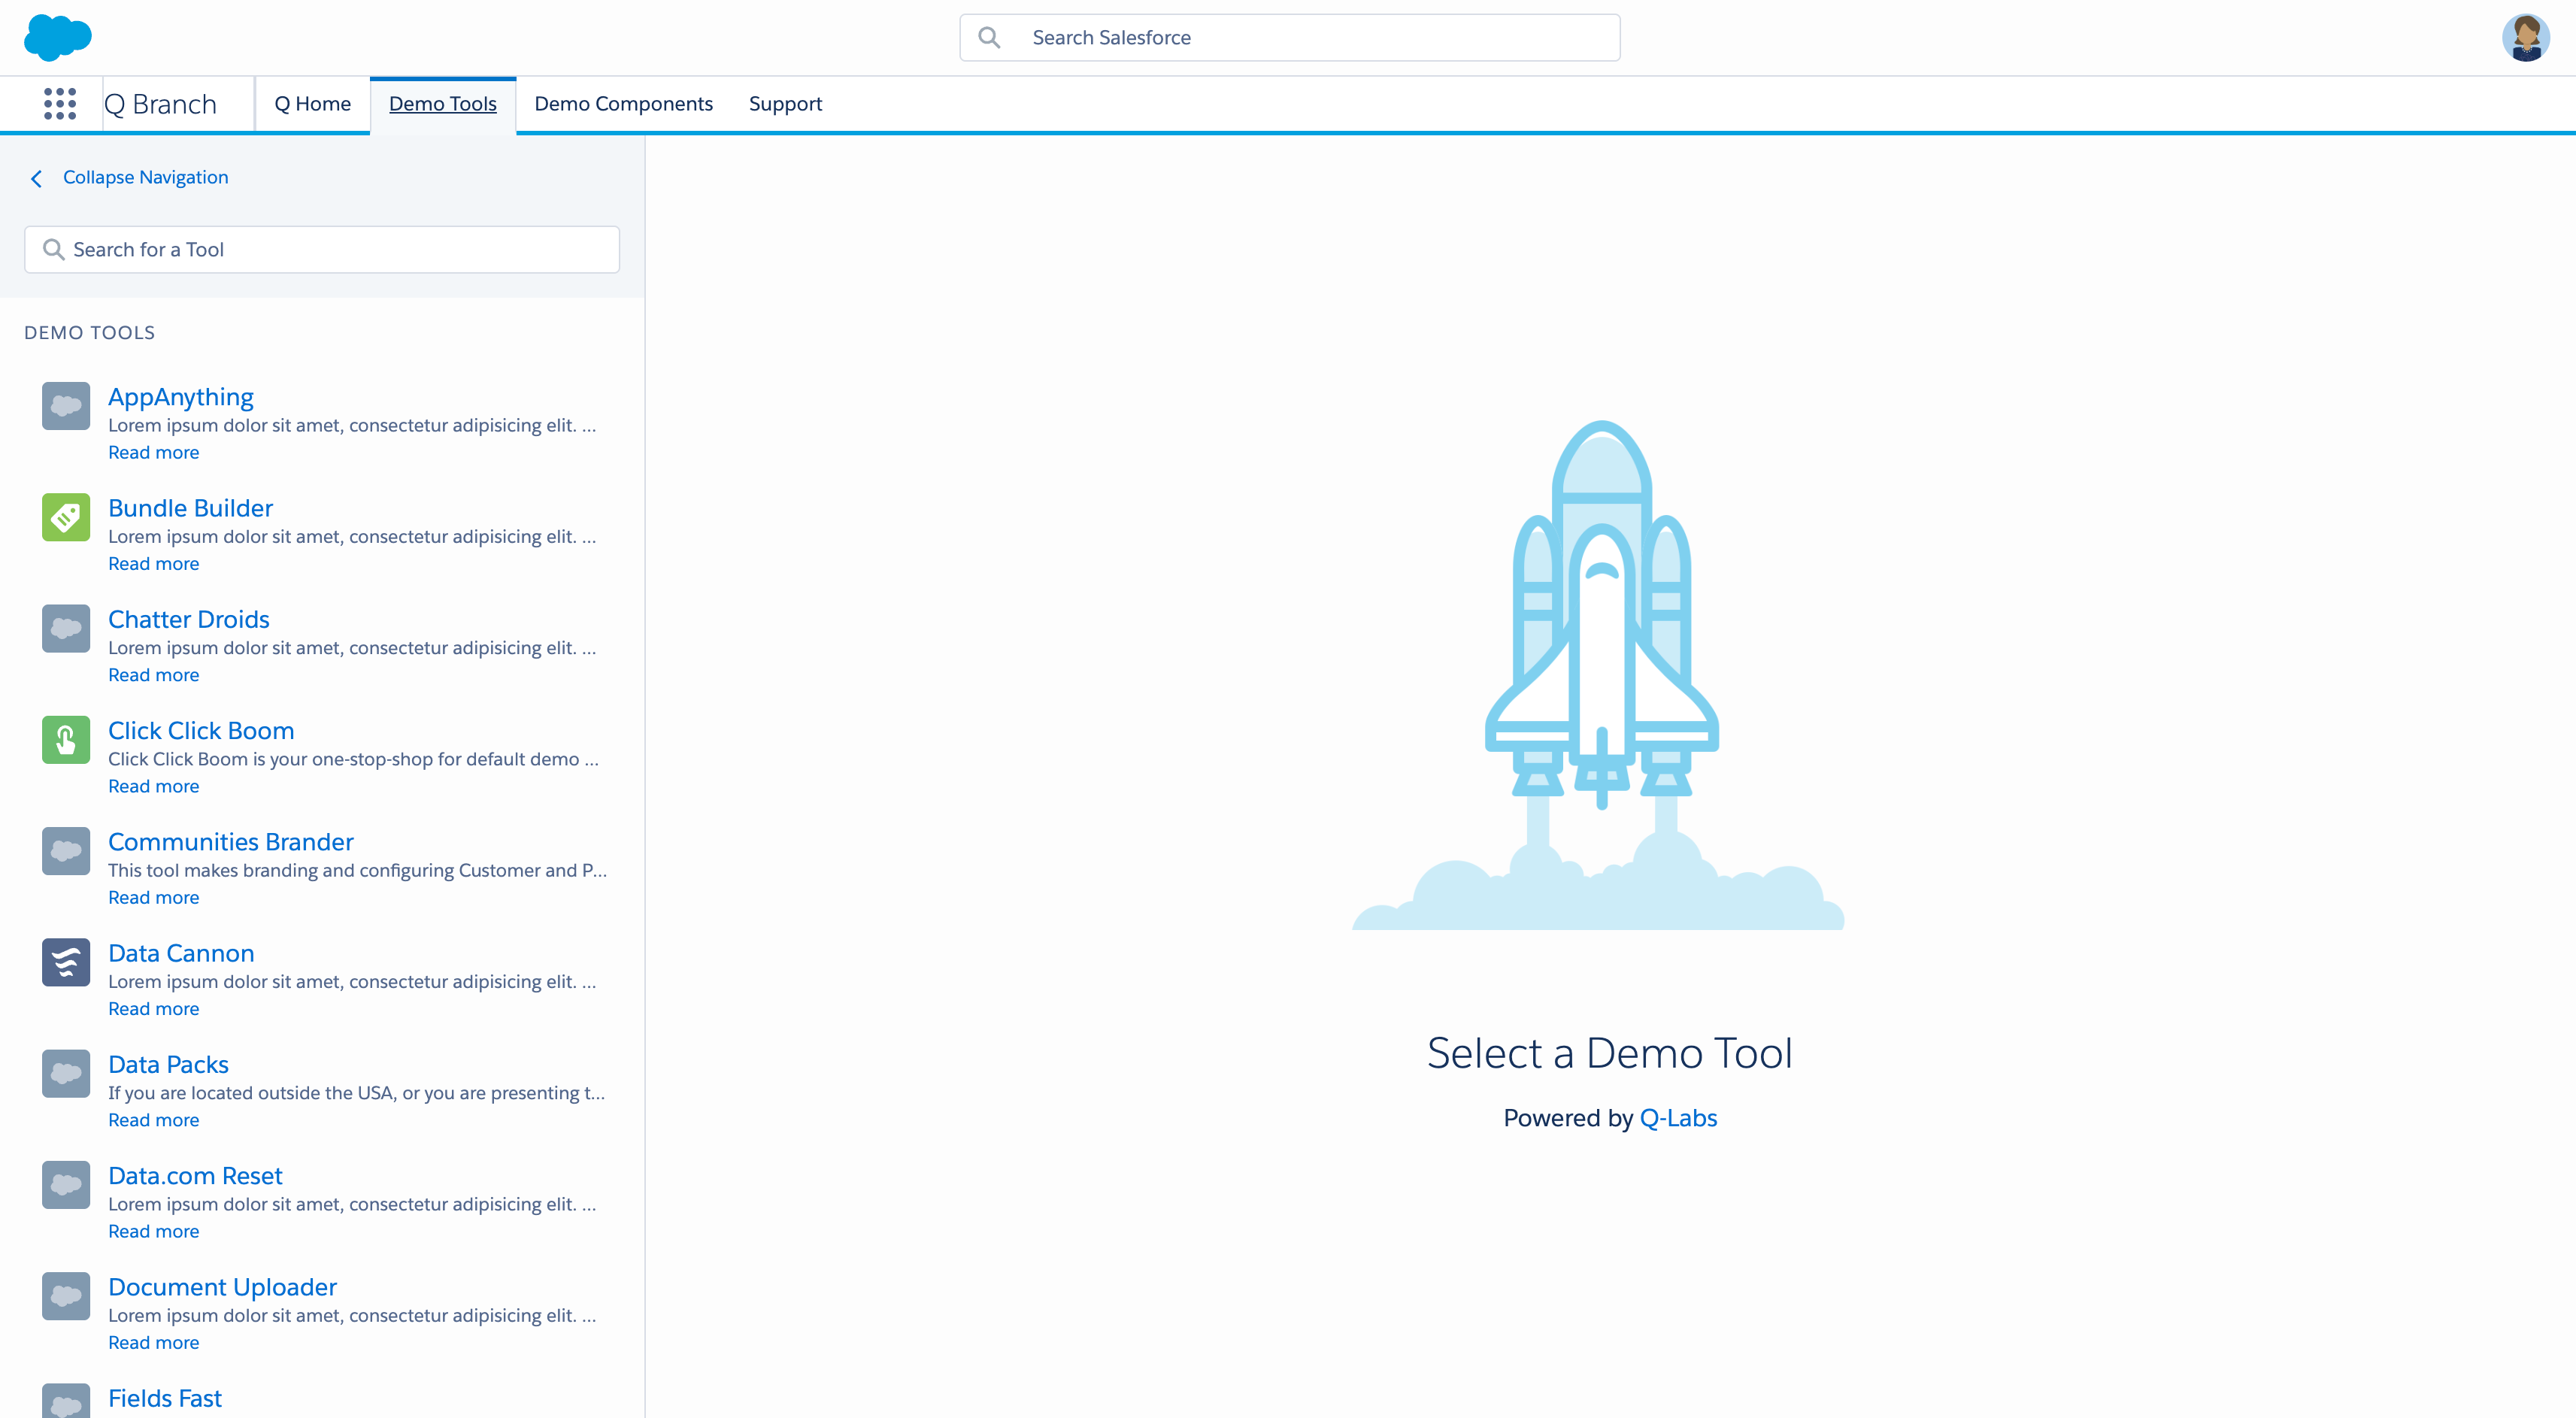Click the Data Cannon icon

[x=66, y=962]
